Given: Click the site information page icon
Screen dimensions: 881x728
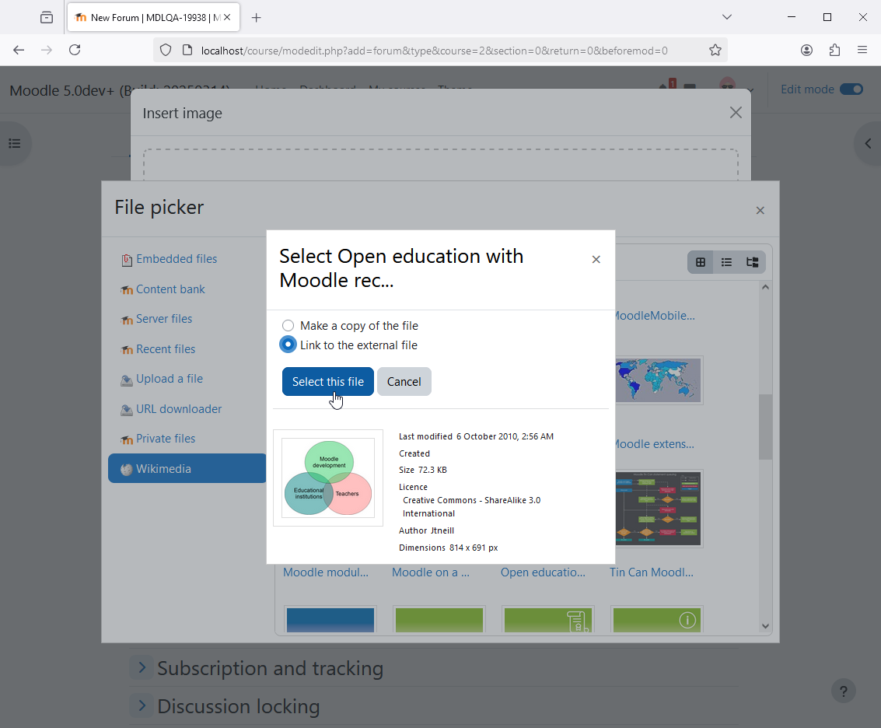Looking at the screenshot, I should click(187, 50).
